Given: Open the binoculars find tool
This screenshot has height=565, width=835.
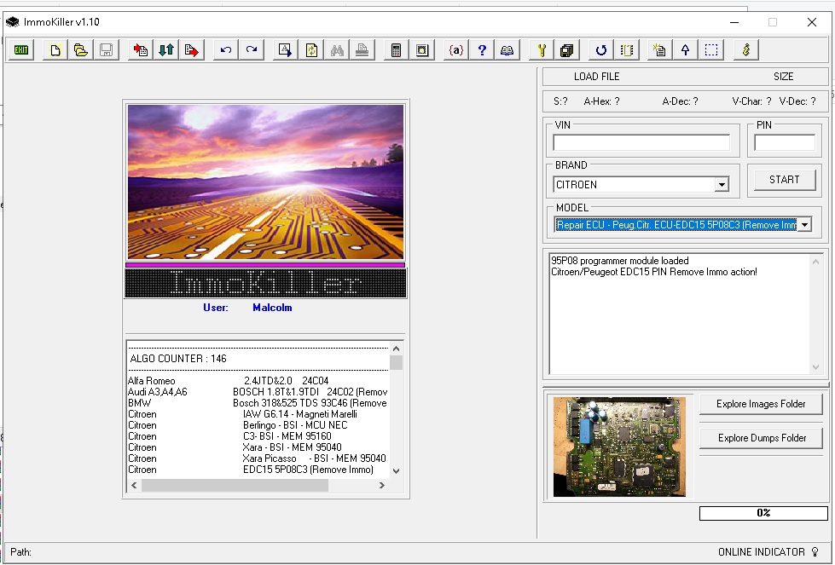Looking at the screenshot, I should [337, 50].
